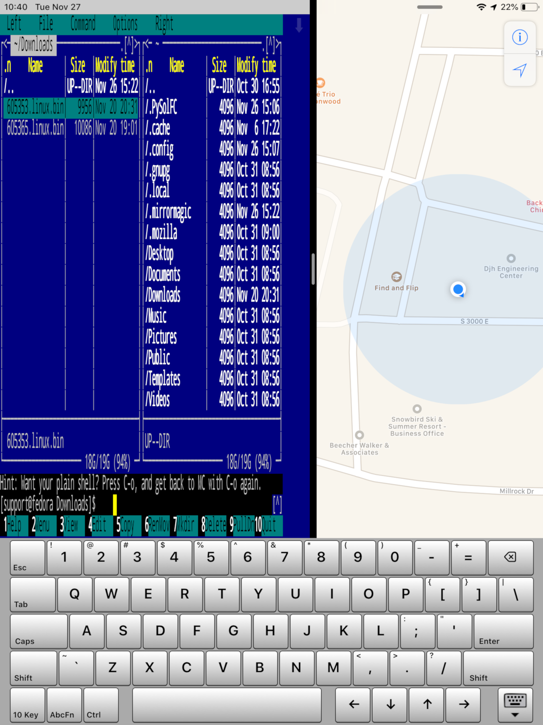Toggle the right Shift key
543x725 pixels.
click(x=498, y=668)
